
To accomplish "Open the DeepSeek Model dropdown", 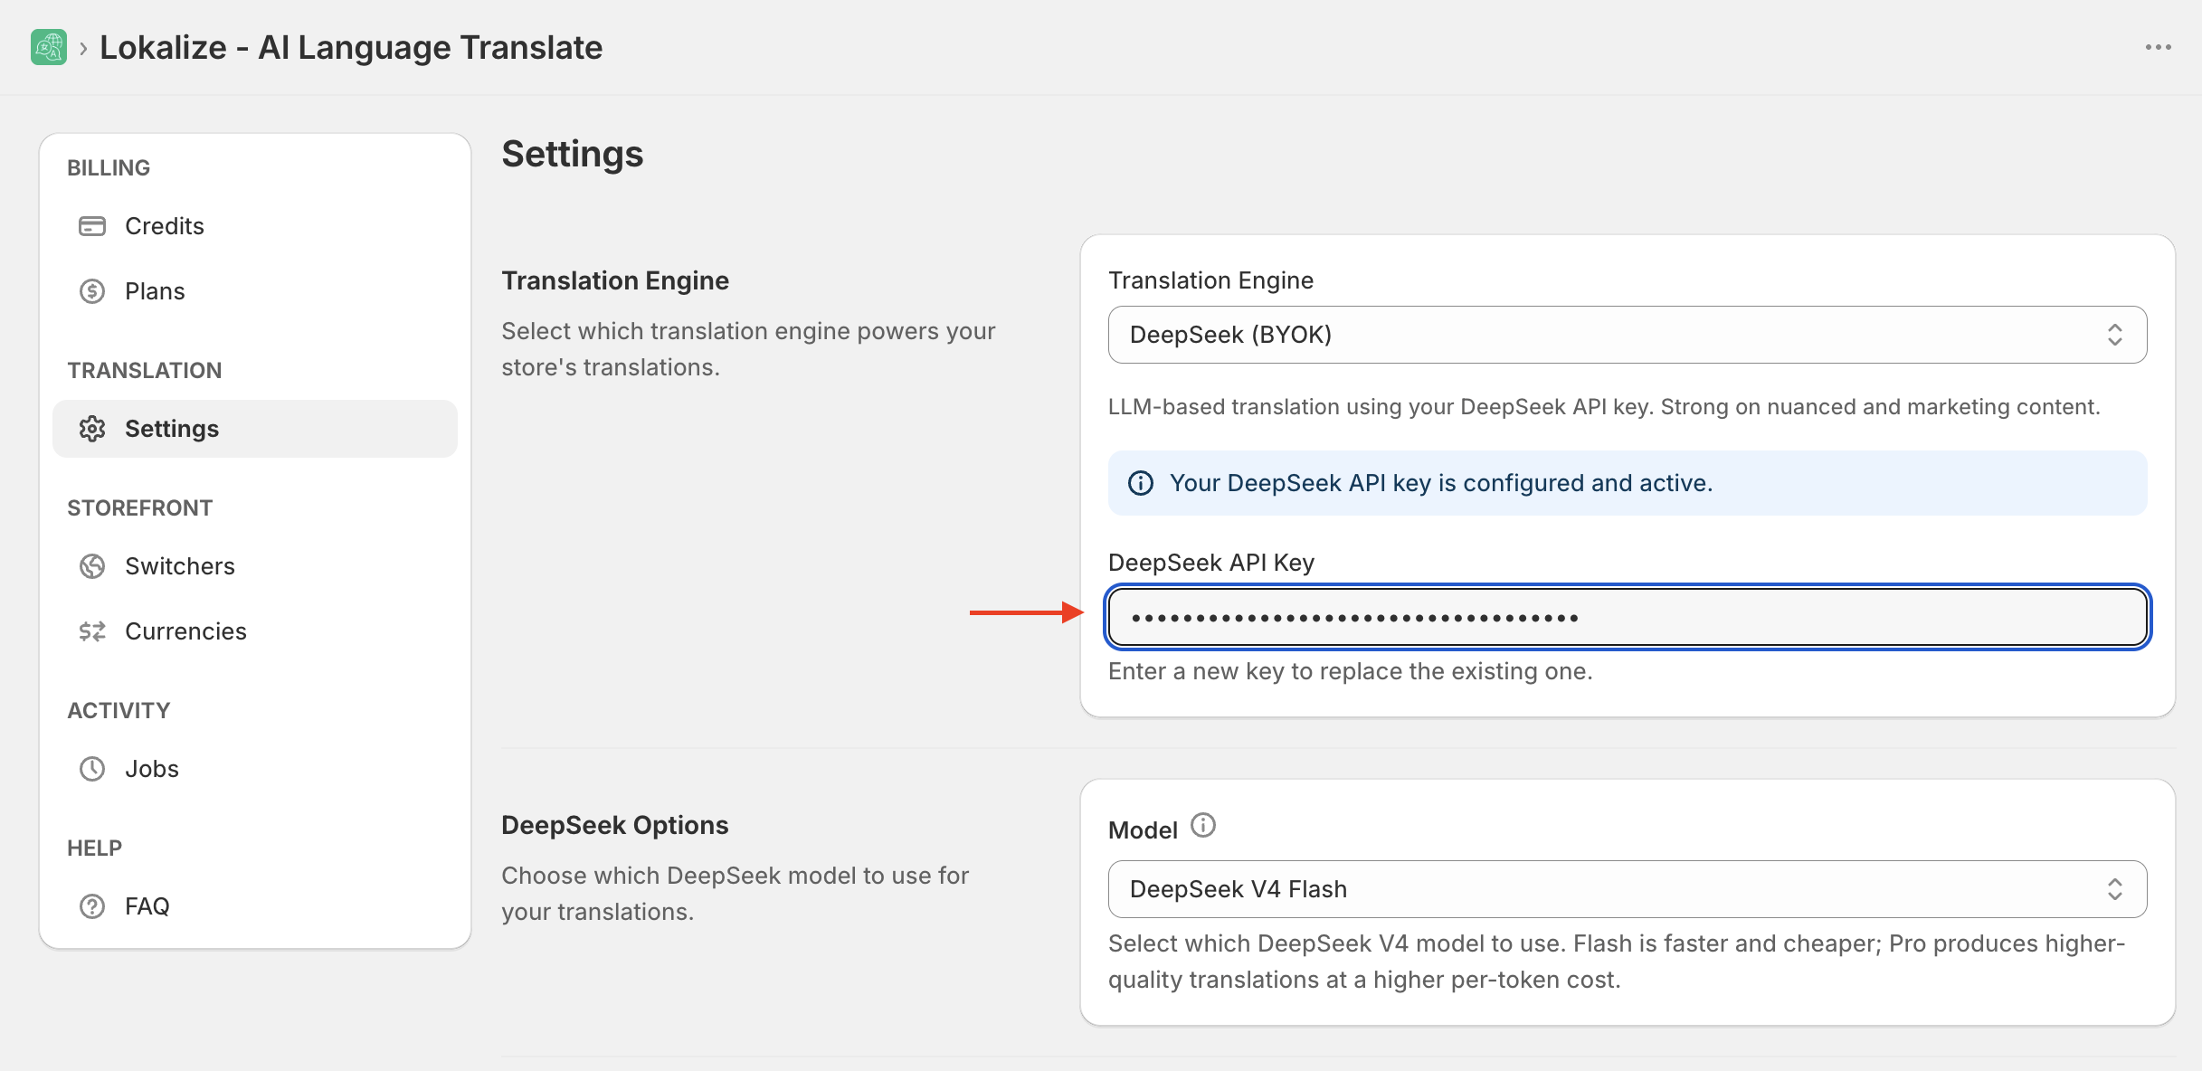I will [x=1628, y=889].
